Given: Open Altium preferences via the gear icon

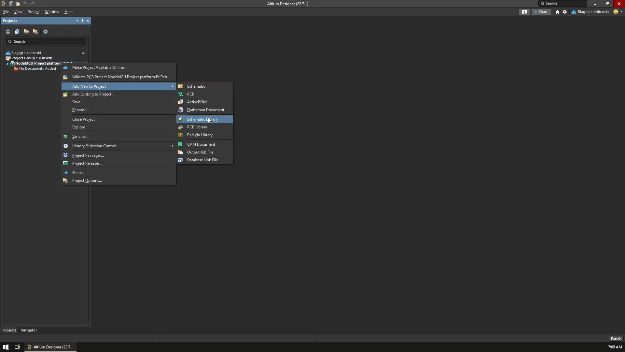Looking at the screenshot, I should (565, 12).
